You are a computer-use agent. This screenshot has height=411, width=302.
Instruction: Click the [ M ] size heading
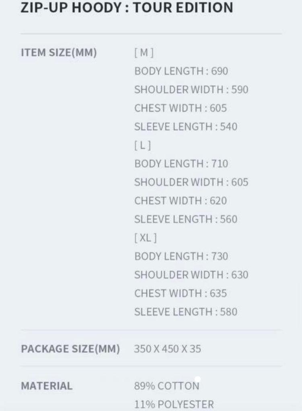click(144, 53)
